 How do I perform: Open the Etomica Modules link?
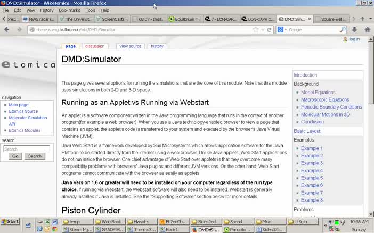point(25,130)
